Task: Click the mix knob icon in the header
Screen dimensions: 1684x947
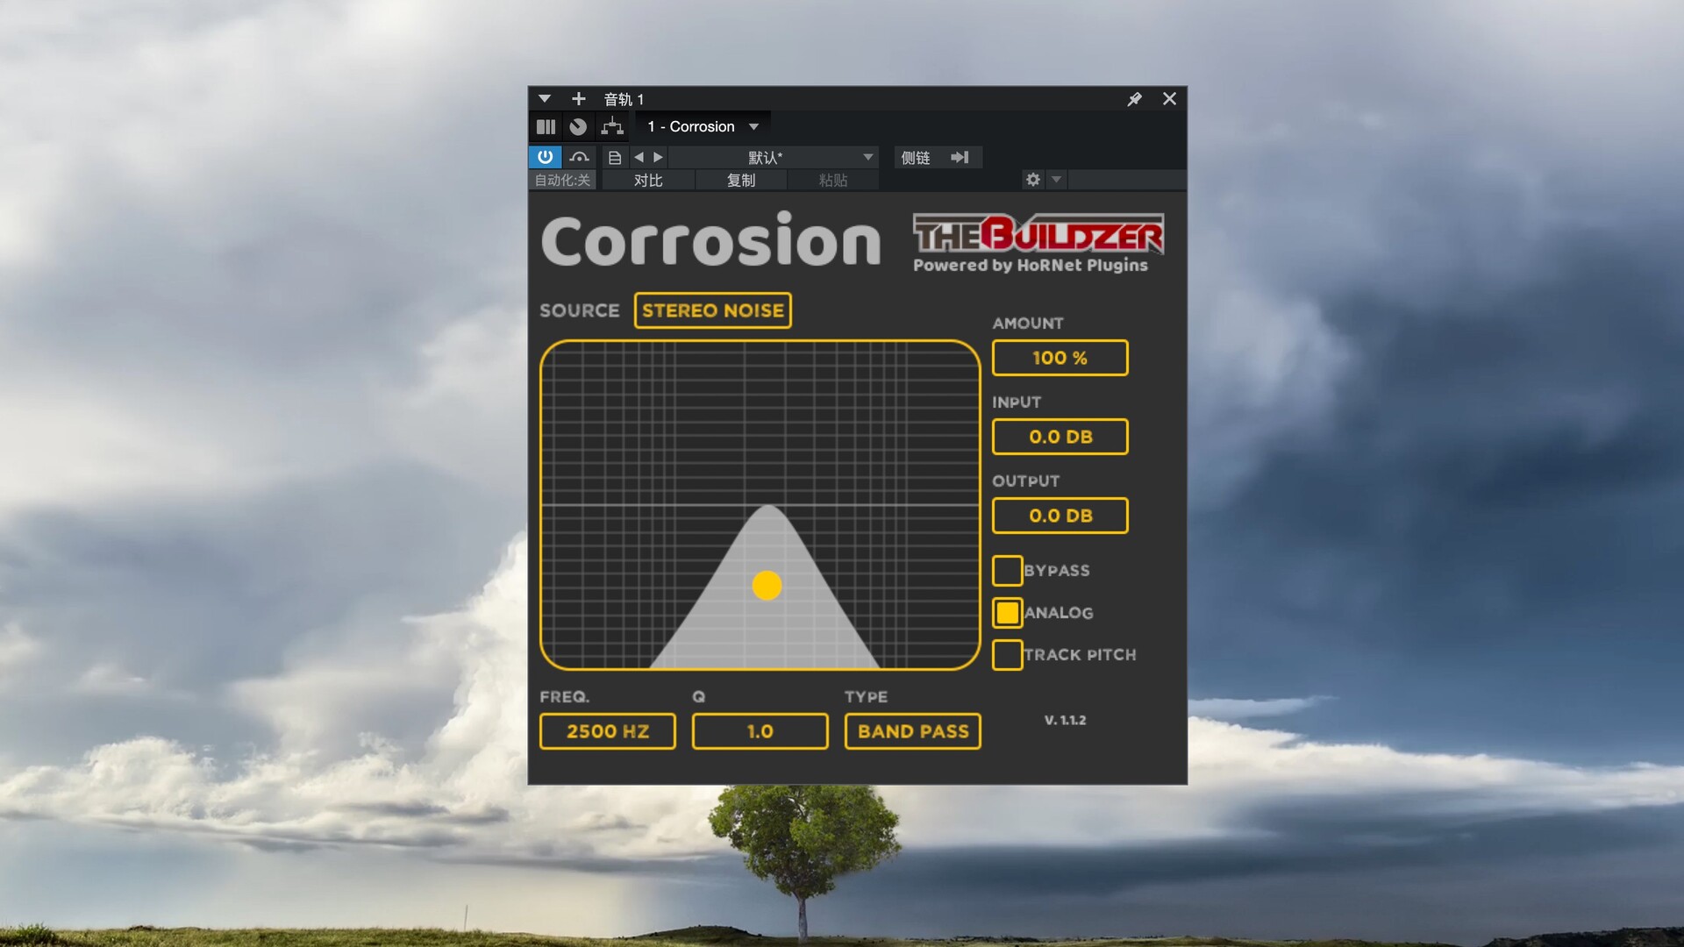Action: [578, 126]
